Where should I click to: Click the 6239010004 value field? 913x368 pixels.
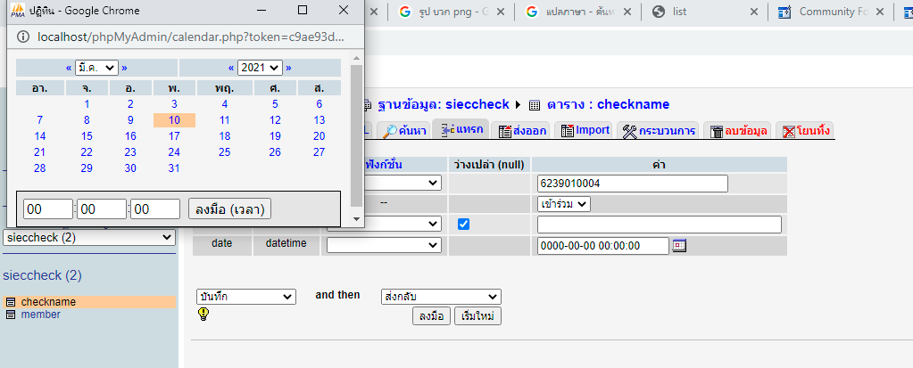click(633, 184)
